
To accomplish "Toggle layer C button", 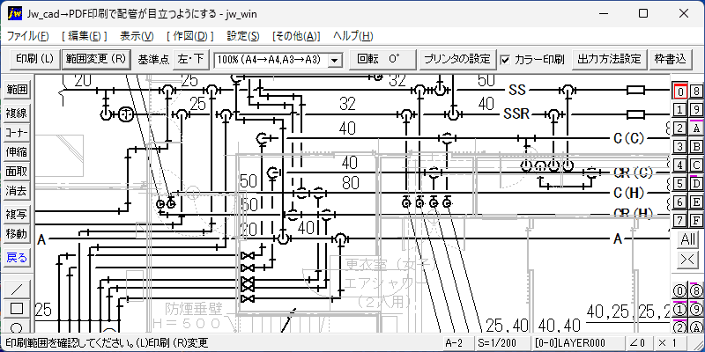I will pos(696,165).
